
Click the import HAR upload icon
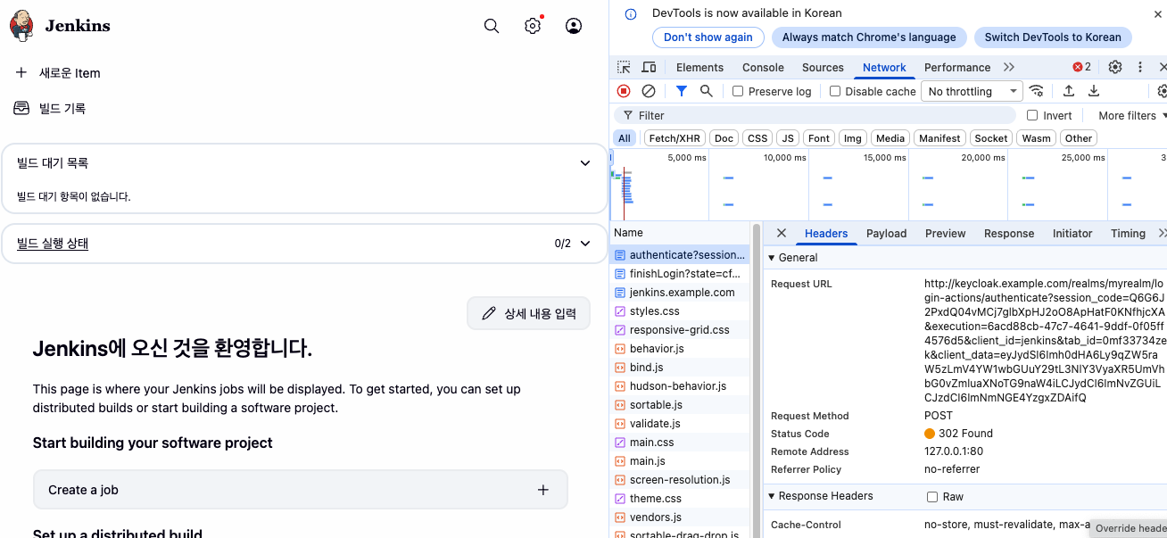(1068, 91)
